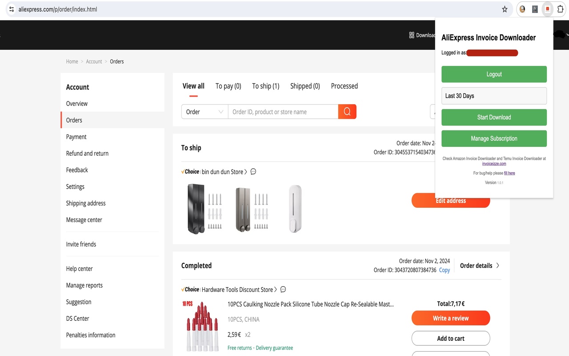This screenshot has height=356, width=569.
Task: Click the 'fill here' bug report link
Action: point(509,173)
